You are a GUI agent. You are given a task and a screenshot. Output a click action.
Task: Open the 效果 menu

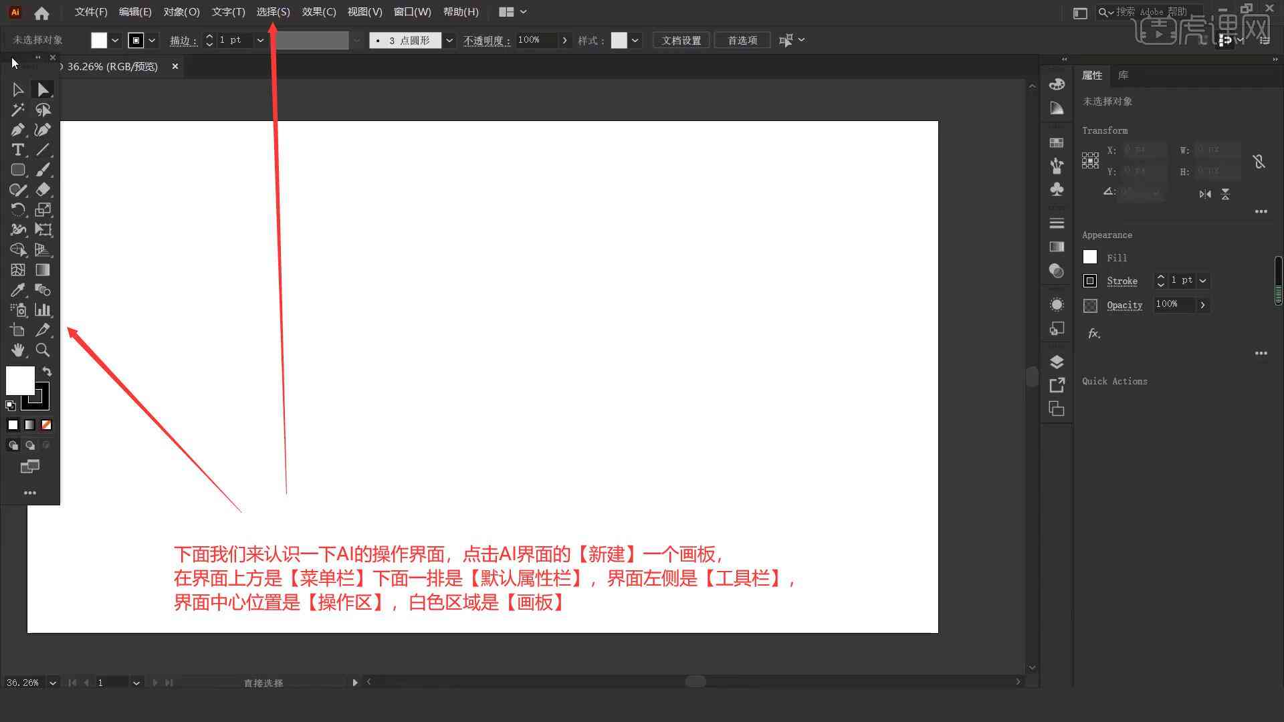318,11
